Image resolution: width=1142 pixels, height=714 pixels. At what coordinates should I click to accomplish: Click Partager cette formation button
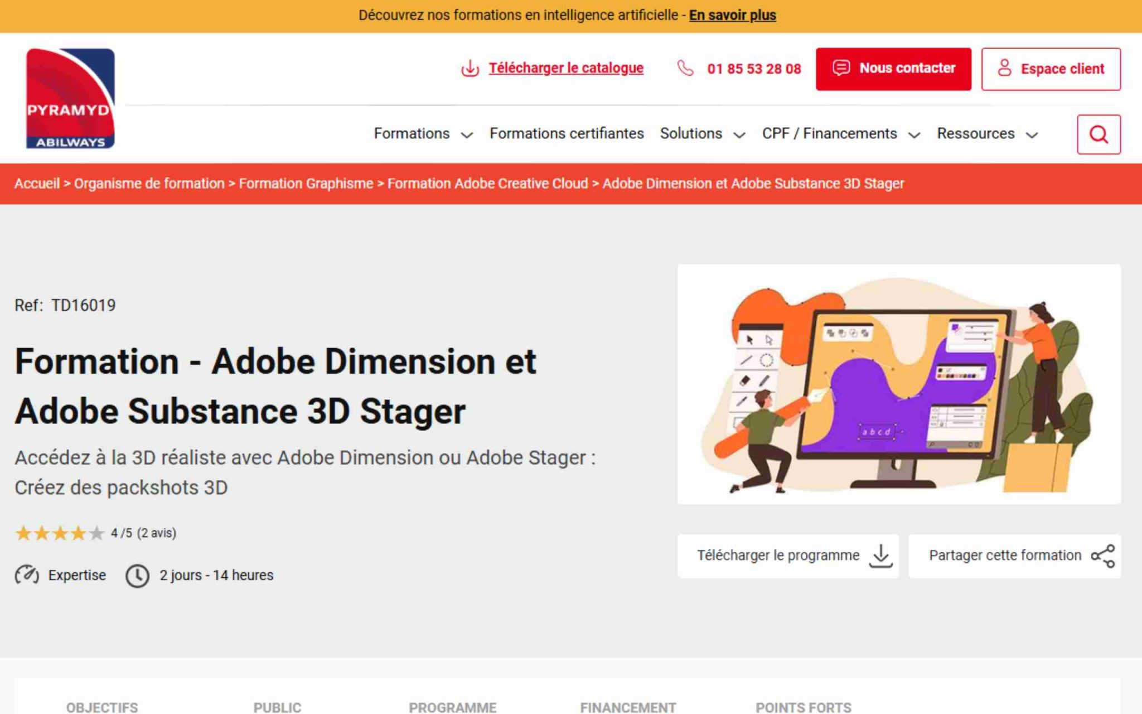click(1015, 556)
